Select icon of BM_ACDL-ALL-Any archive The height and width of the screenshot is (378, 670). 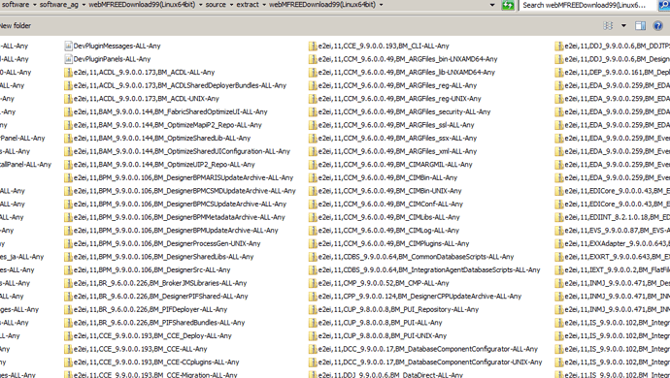click(68, 72)
